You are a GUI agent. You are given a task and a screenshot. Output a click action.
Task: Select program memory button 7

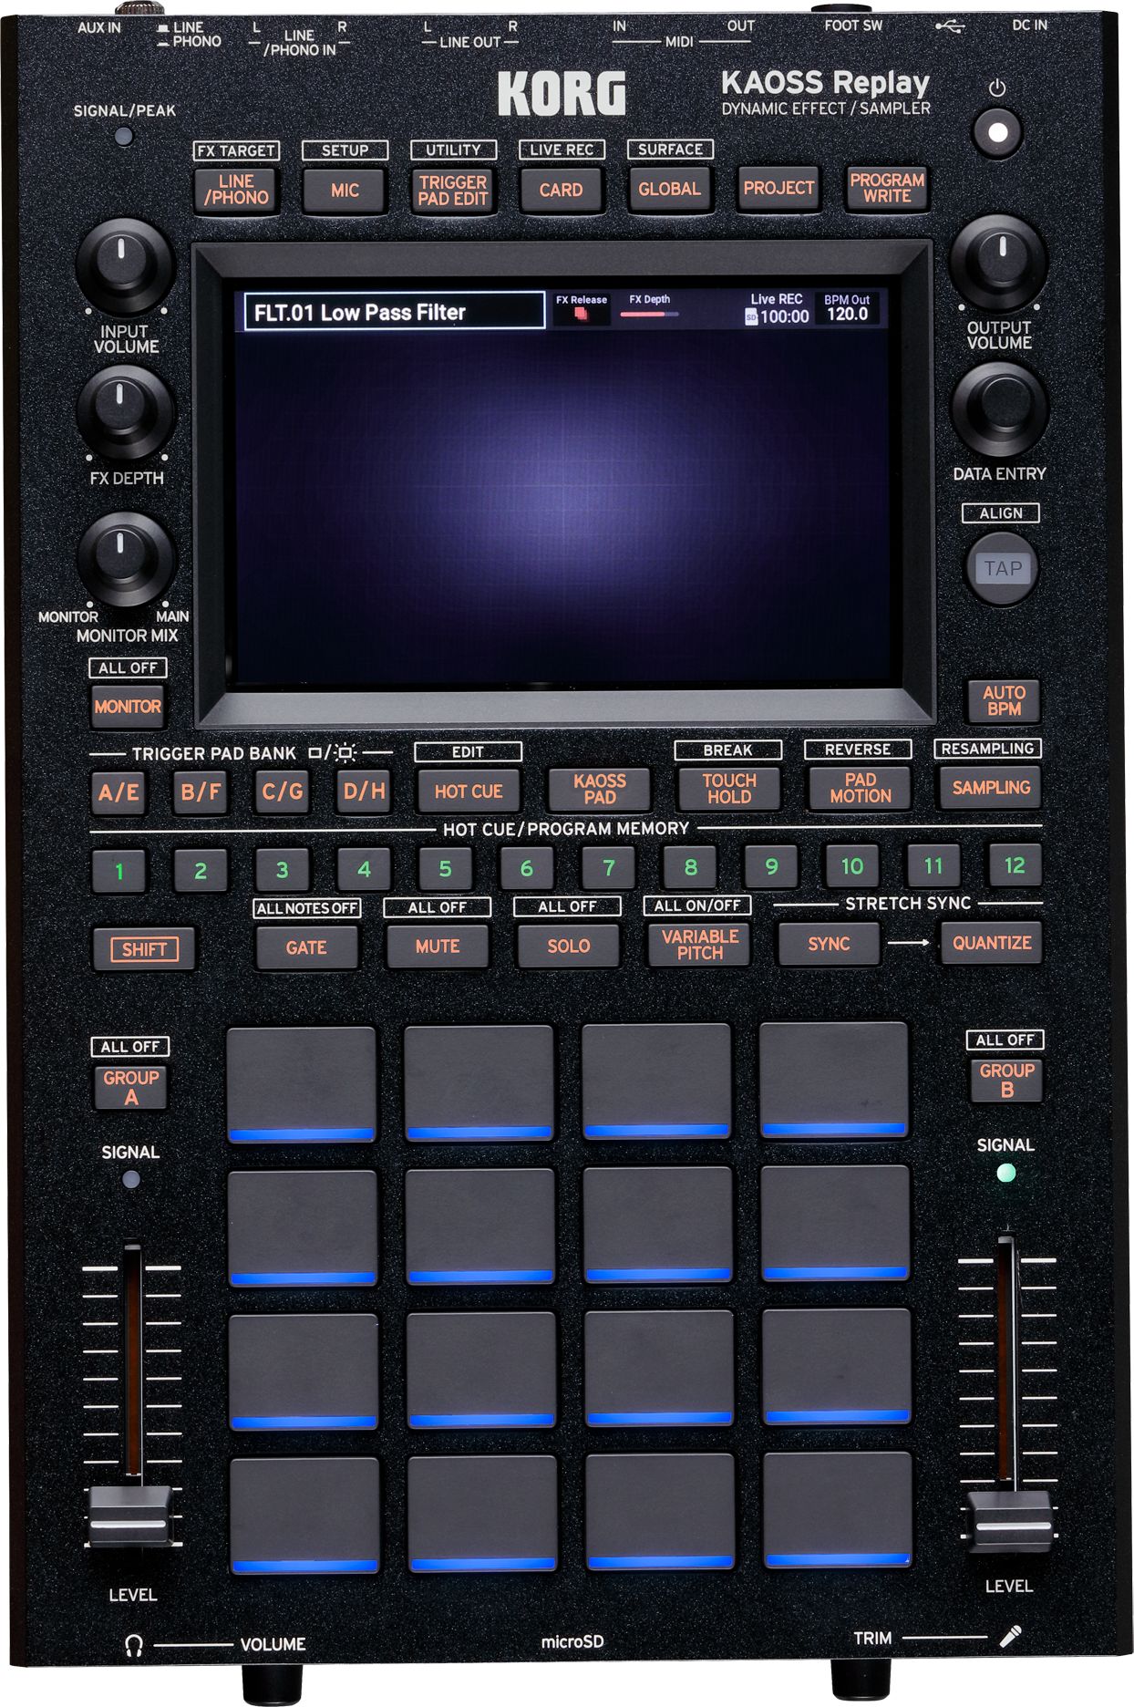[609, 867]
